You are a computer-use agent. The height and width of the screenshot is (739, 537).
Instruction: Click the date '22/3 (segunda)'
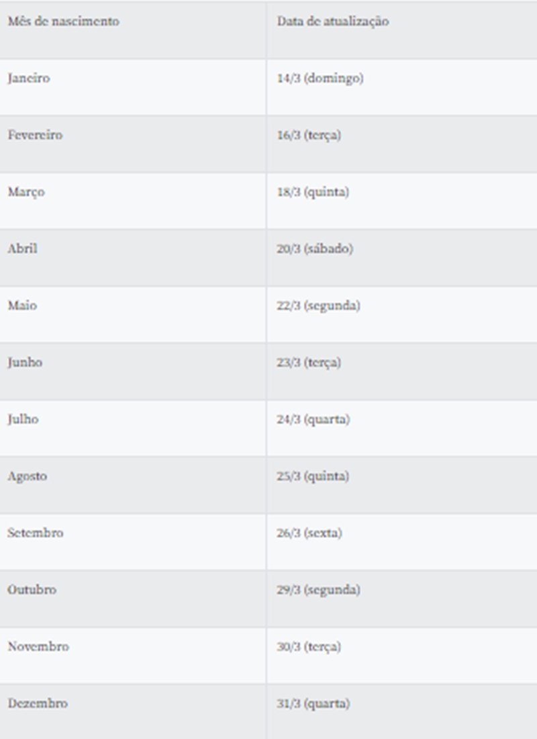(x=318, y=306)
